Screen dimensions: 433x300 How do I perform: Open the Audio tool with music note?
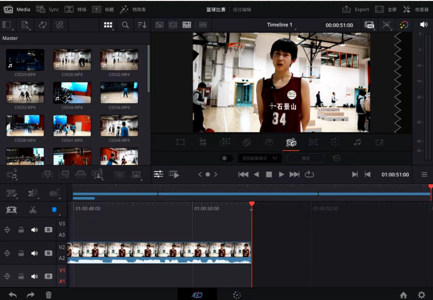[x=357, y=142]
